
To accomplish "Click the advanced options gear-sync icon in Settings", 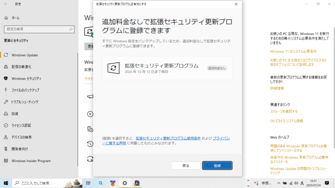I will click(90, 159).
